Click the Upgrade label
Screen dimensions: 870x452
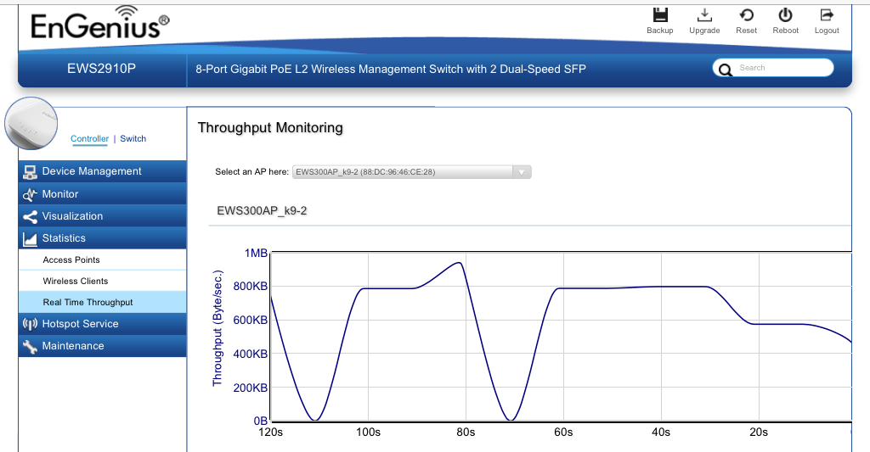[704, 31]
